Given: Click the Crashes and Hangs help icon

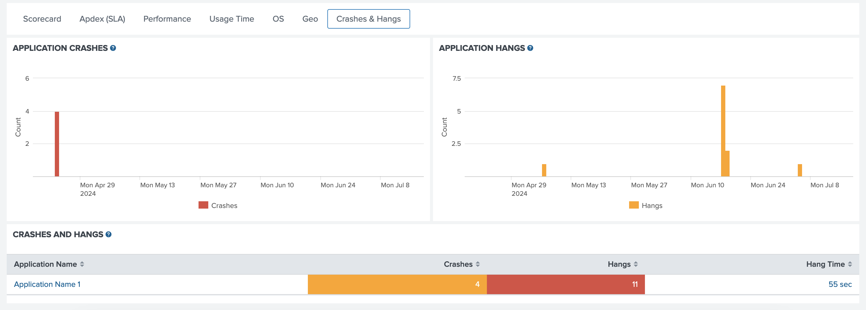Looking at the screenshot, I should click(108, 234).
